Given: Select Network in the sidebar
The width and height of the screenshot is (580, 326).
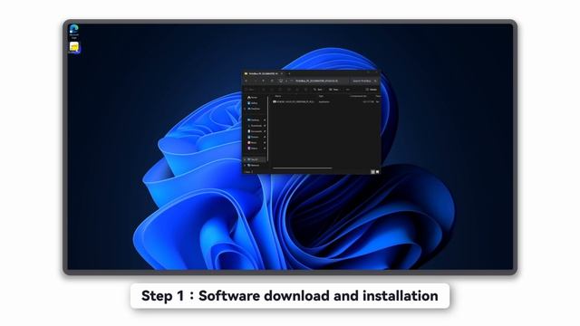Looking at the screenshot, I should coord(255,165).
